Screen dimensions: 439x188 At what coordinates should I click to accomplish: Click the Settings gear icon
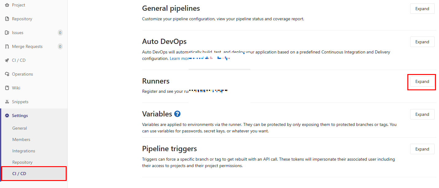7,116
